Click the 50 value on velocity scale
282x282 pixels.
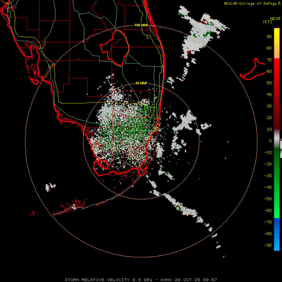pos(269,83)
